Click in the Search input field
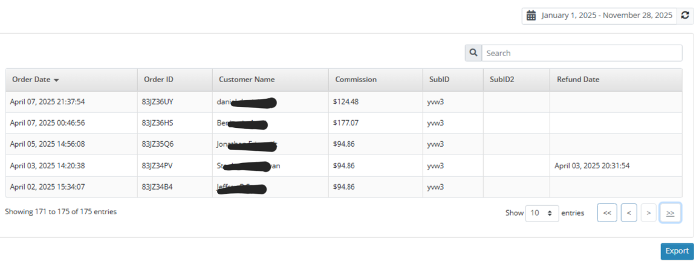The image size is (699, 262). tap(582, 53)
